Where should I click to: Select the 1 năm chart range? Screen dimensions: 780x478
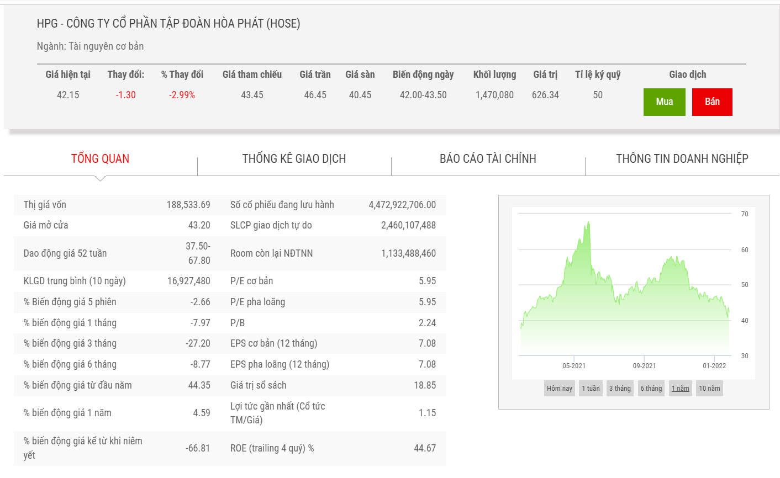coord(680,389)
